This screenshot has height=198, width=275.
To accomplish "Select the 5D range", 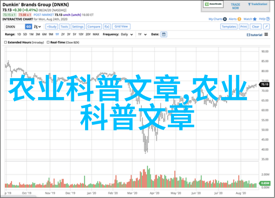I will coord(25,34).
